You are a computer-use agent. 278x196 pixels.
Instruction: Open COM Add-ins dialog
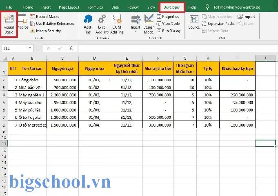[117, 24]
